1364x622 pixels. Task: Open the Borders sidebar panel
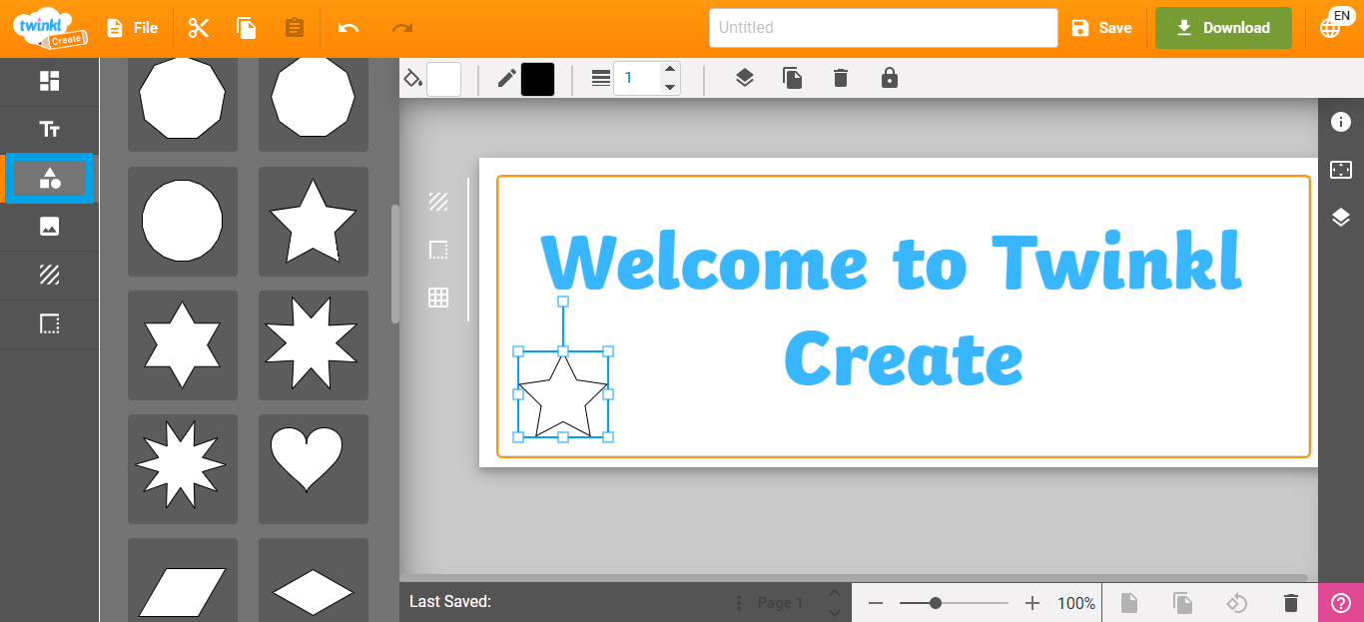49,323
